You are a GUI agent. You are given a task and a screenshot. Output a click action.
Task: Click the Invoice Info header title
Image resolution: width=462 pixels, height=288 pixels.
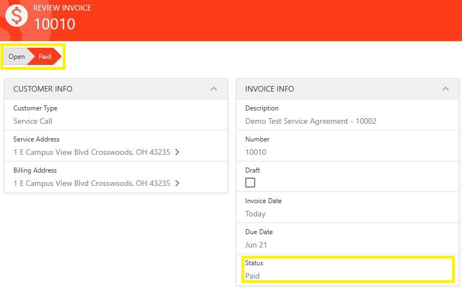coord(270,89)
